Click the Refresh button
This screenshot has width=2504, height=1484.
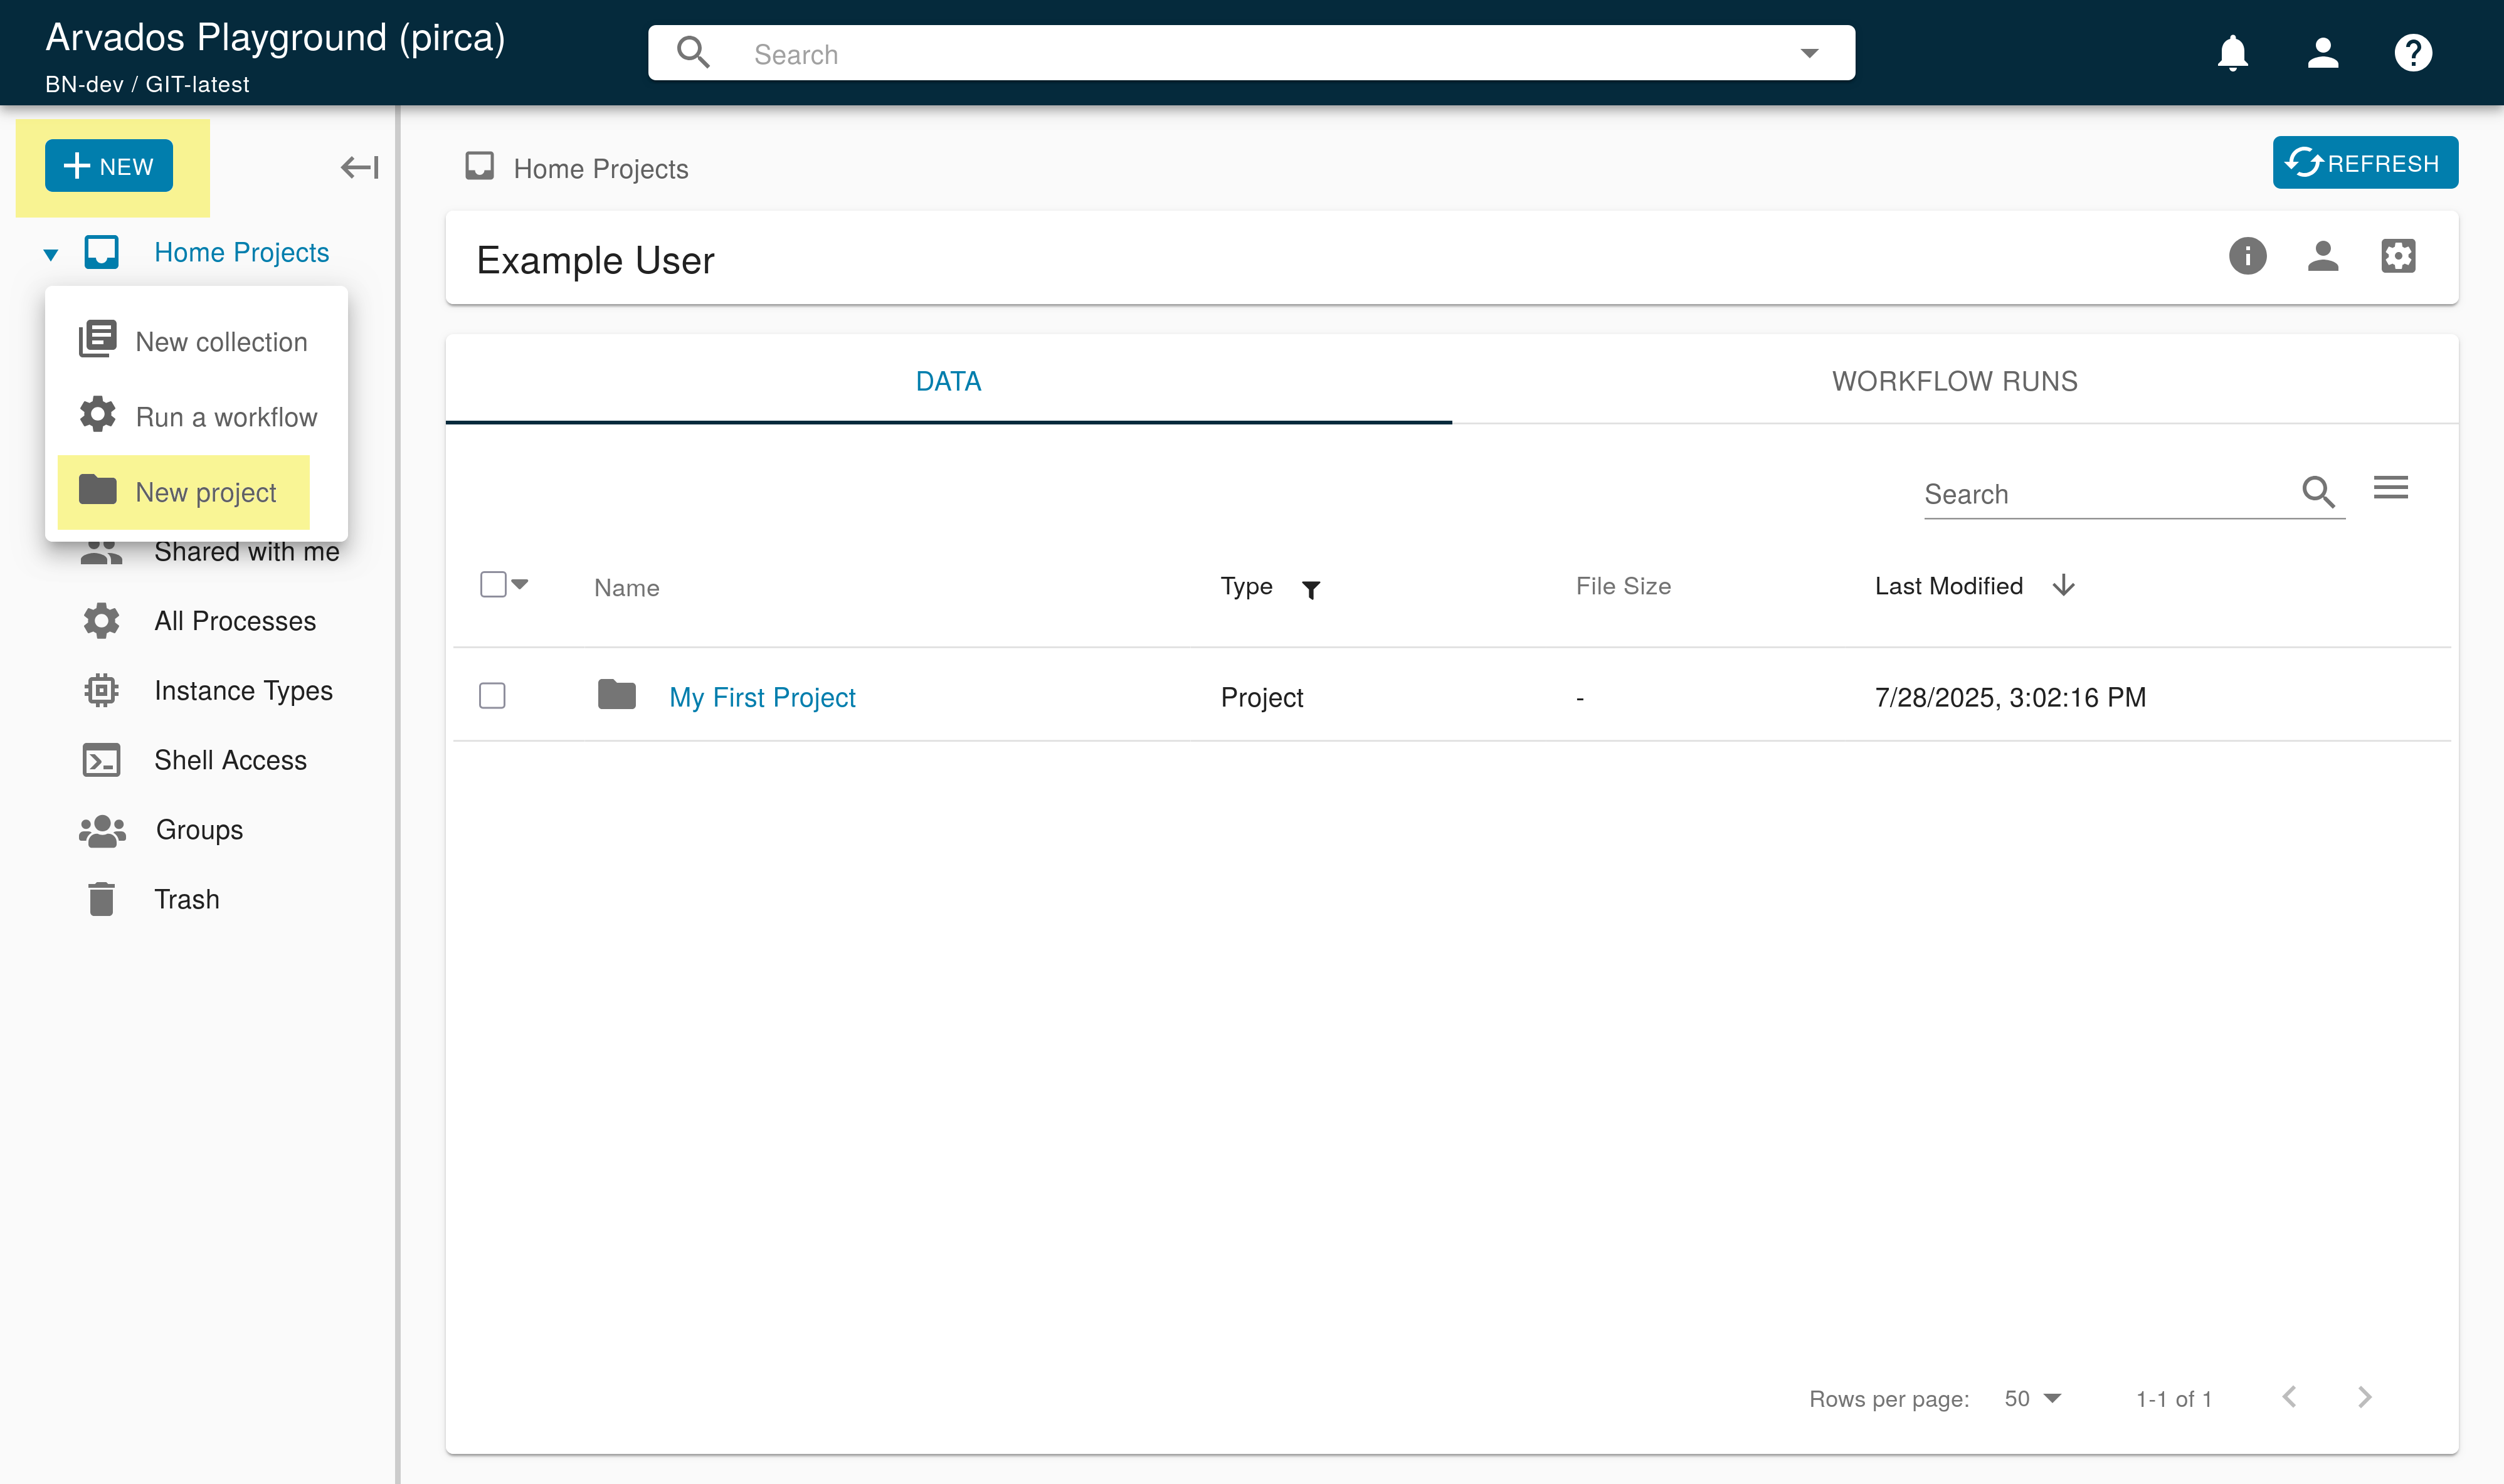[x=2364, y=163]
